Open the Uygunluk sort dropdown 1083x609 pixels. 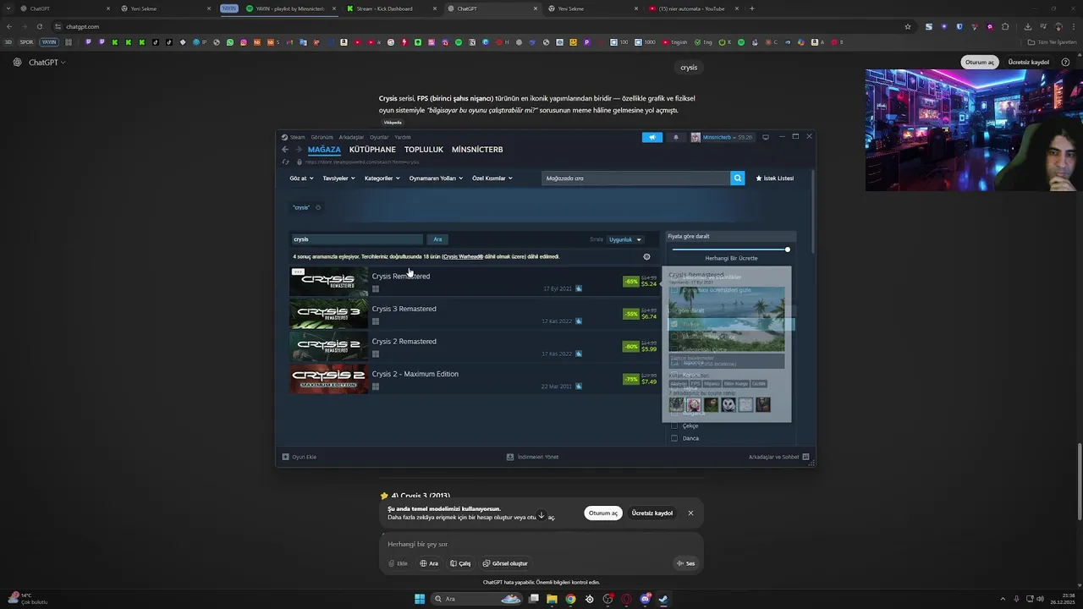point(625,239)
